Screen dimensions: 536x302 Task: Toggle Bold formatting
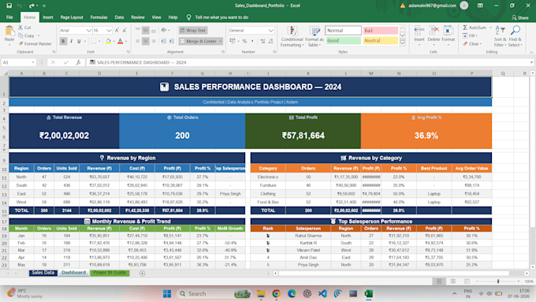click(x=63, y=41)
